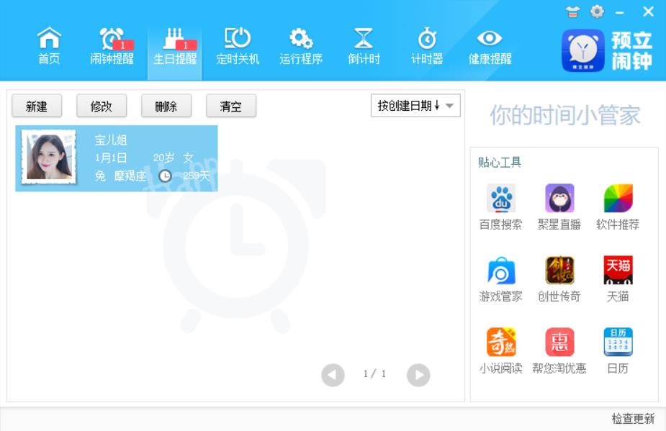Click the 帮您淘优惠 icon
The image size is (666, 431).
pos(559,343)
